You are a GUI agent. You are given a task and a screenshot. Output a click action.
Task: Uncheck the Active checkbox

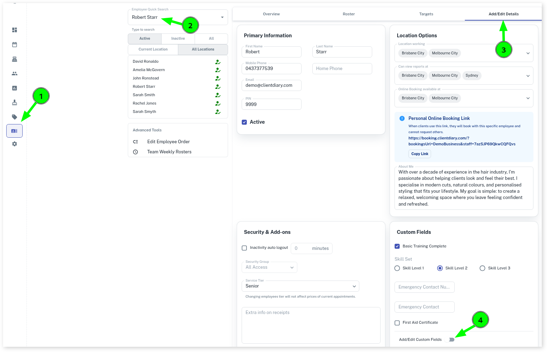[244, 122]
